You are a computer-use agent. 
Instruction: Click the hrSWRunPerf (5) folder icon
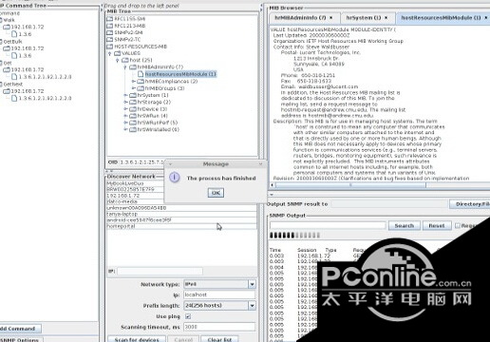click(133, 123)
